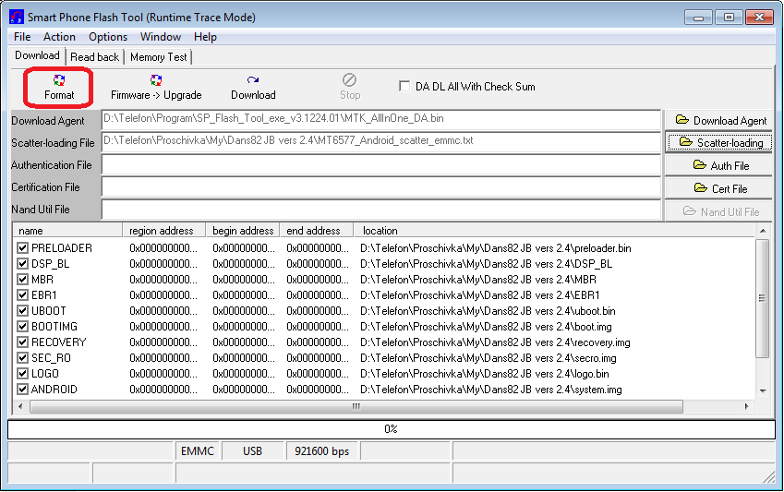This screenshot has height=492, width=784.
Task: Toggle the EBR1 checkbox
Action: coord(22,295)
